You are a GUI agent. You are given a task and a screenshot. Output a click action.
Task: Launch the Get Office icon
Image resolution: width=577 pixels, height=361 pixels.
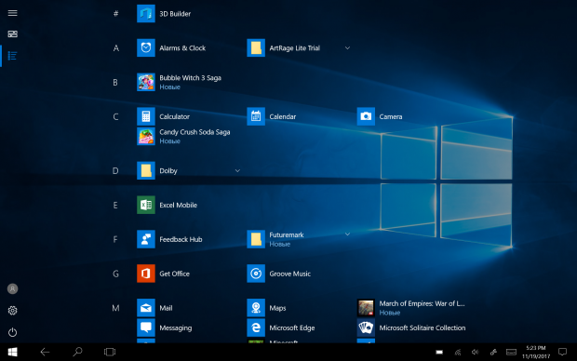click(146, 274)
